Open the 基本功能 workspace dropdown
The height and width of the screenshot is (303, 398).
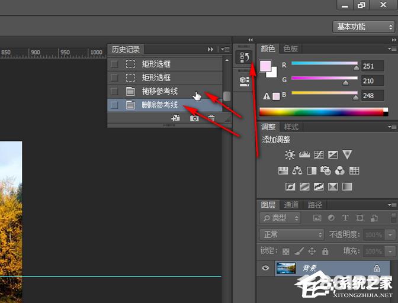pos(364,27)
